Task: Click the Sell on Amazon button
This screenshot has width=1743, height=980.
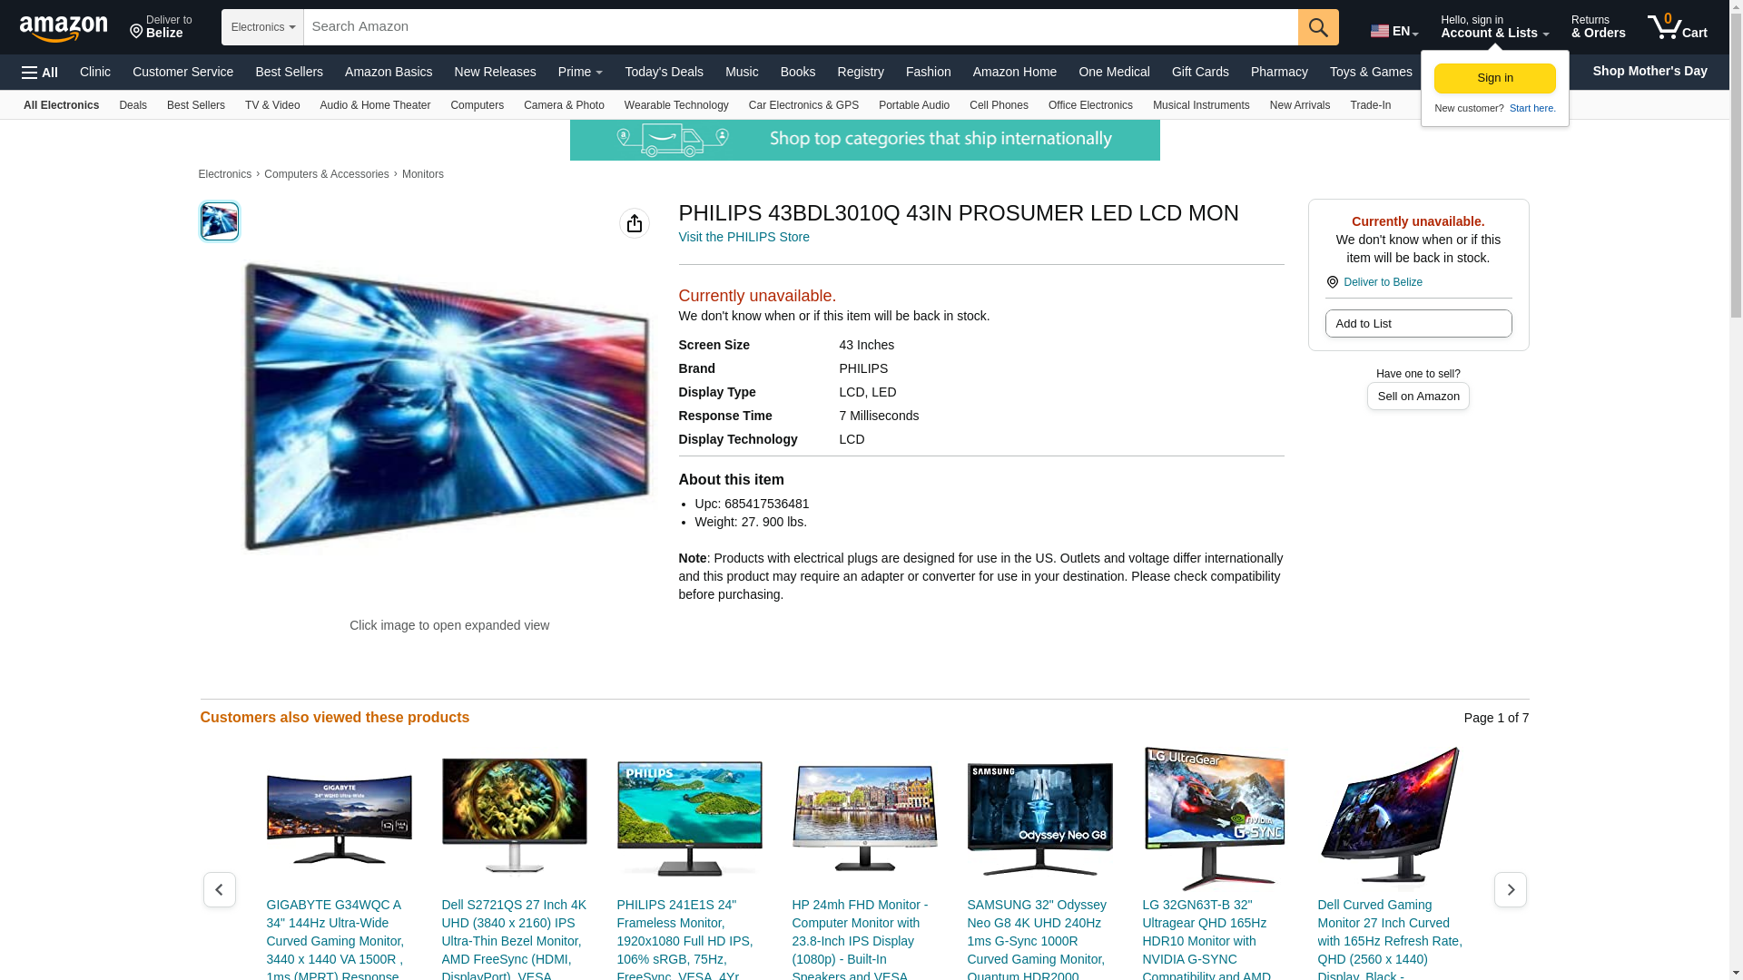Action: (x=1418, y=397)
